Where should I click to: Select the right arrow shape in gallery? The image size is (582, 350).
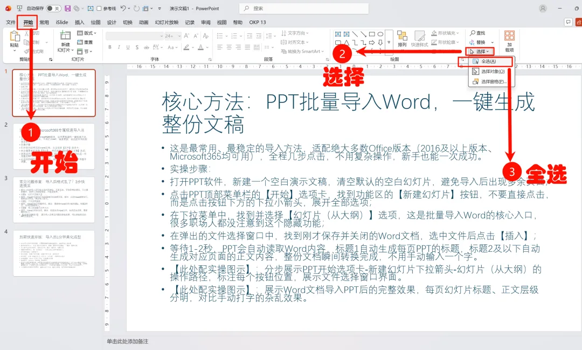(372, 43)
